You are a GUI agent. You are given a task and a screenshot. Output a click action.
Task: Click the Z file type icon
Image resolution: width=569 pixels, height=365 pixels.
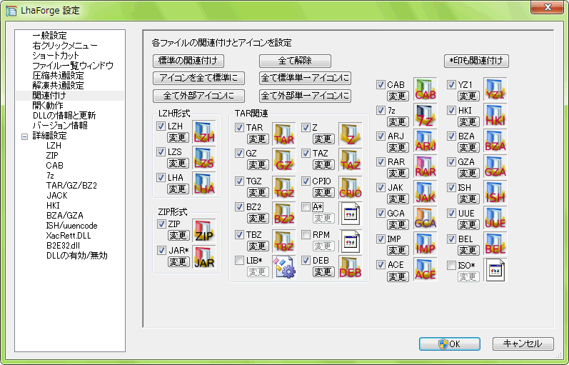coord(351,134)
